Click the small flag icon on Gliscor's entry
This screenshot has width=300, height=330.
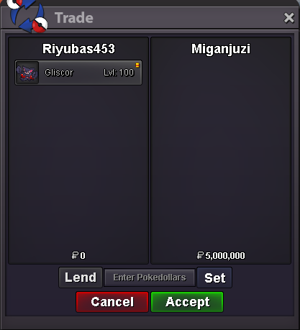[x=137, y=65]
